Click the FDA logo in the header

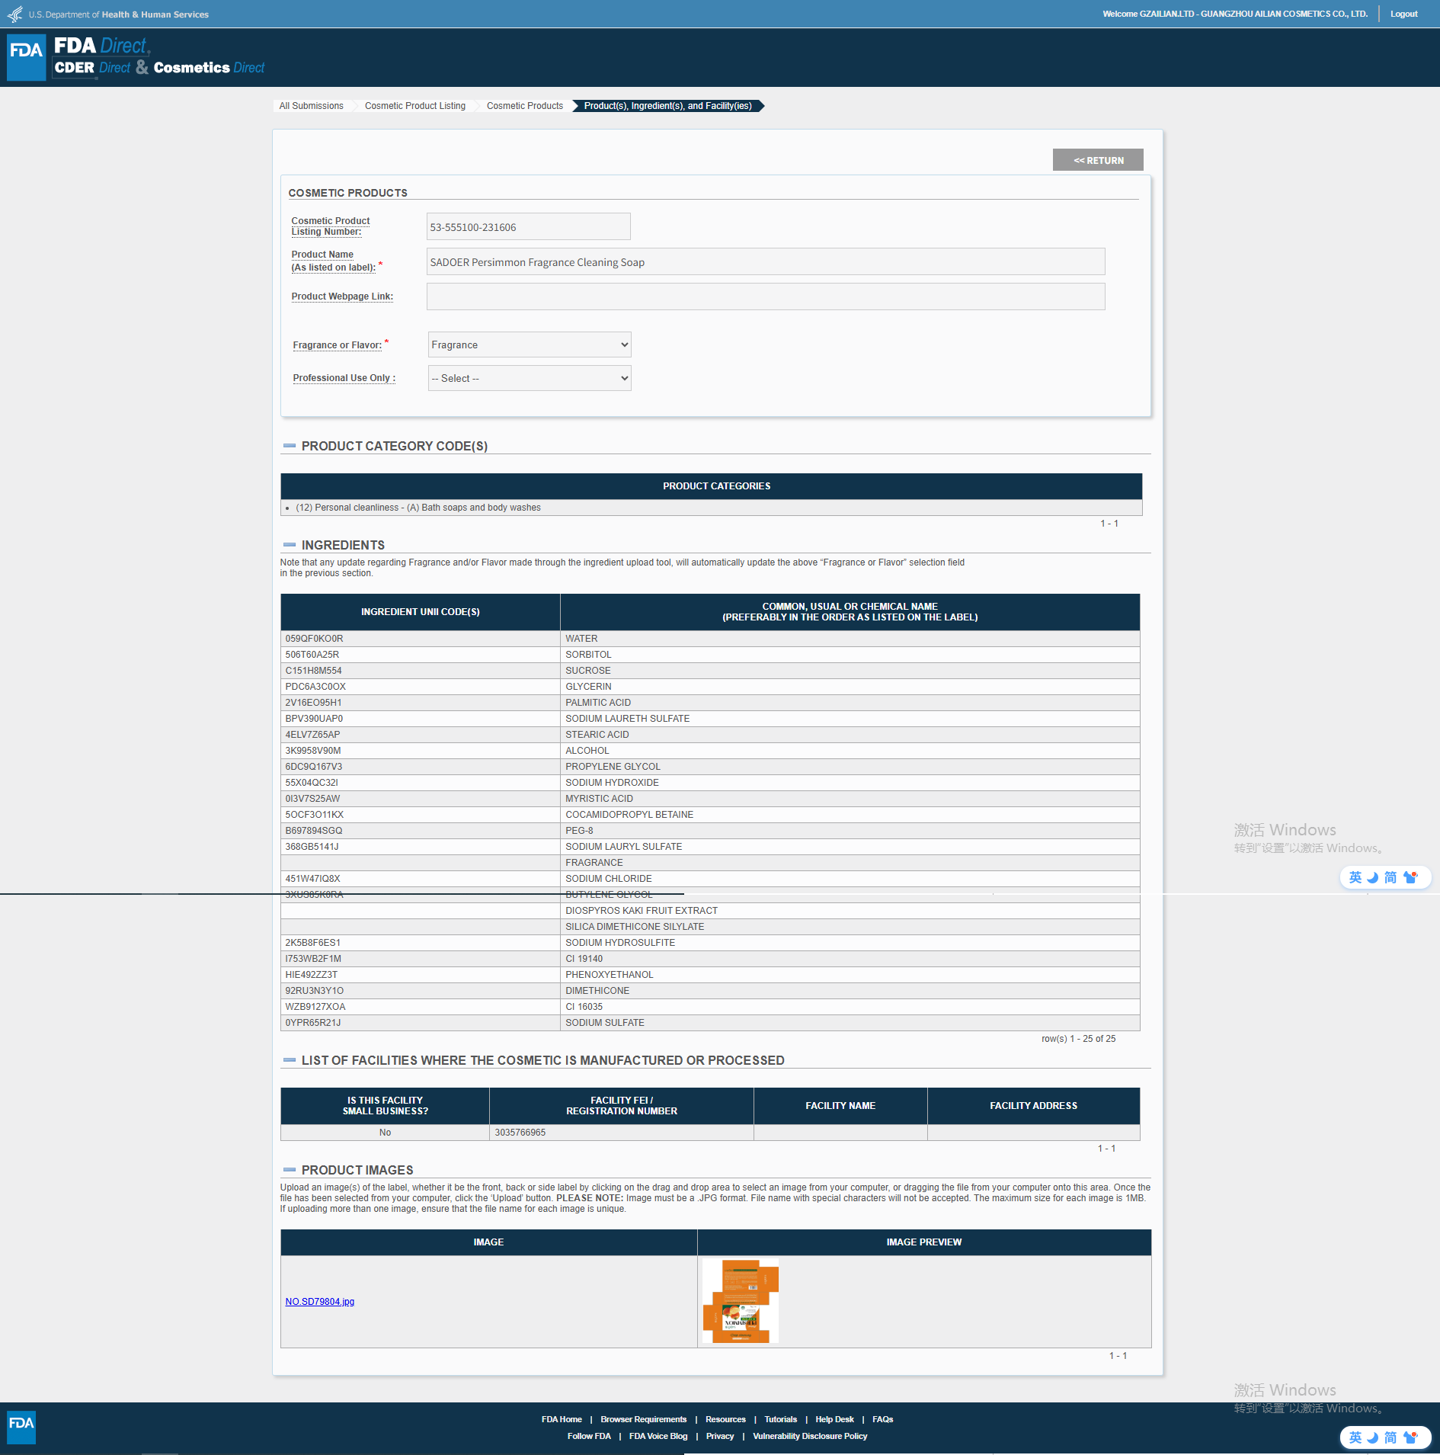[27, 57]
